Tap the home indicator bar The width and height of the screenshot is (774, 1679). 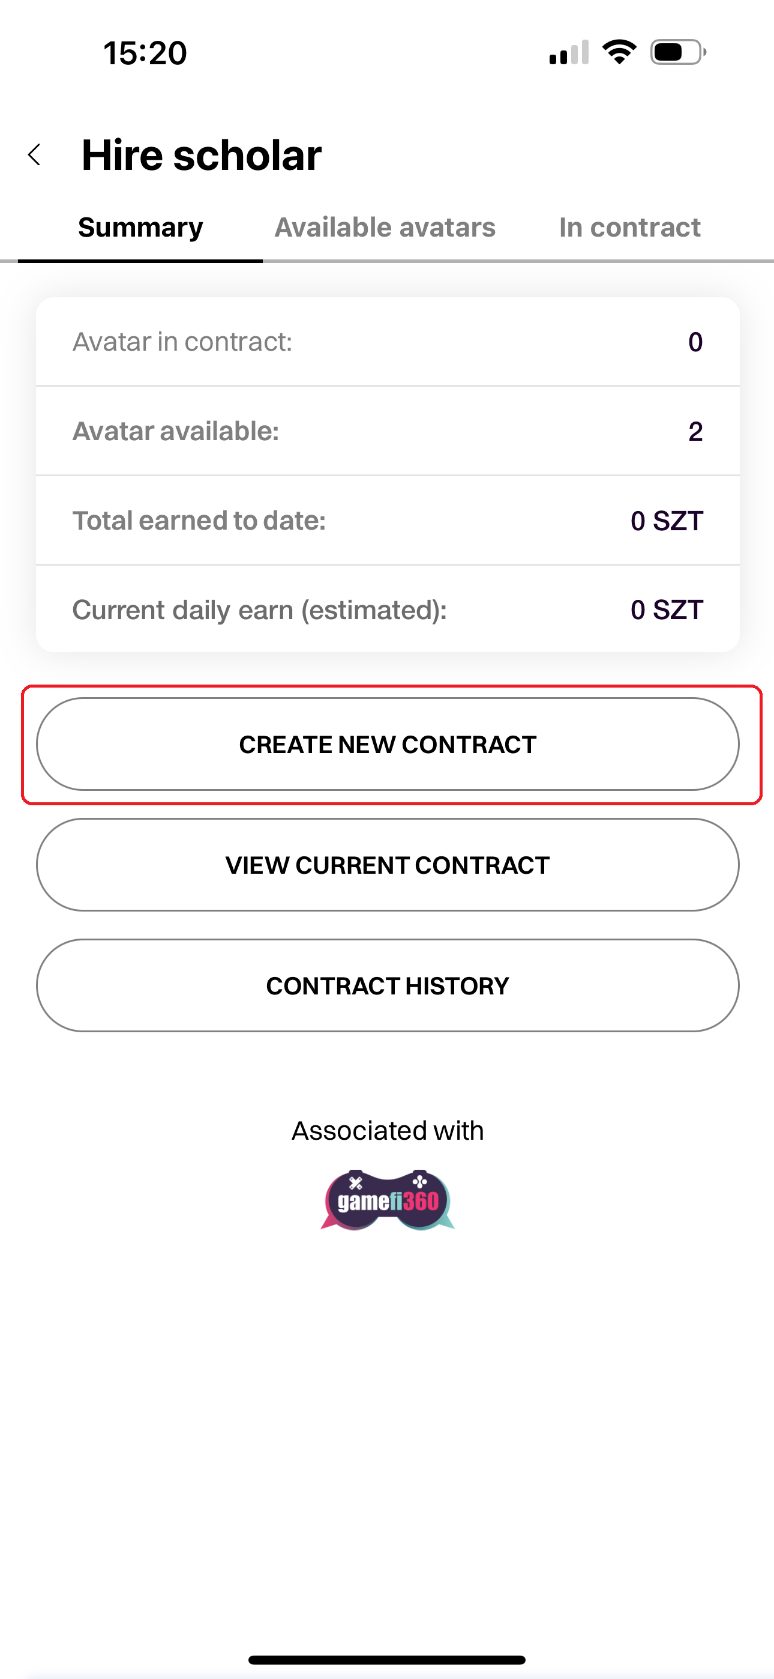[387, 1659]
